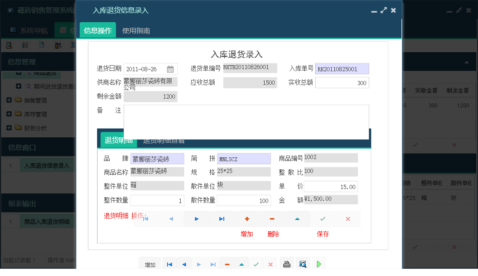Click the magnifier search icon in top toolbar
This screenshot has height=276, width=478.
coord(10,45)
